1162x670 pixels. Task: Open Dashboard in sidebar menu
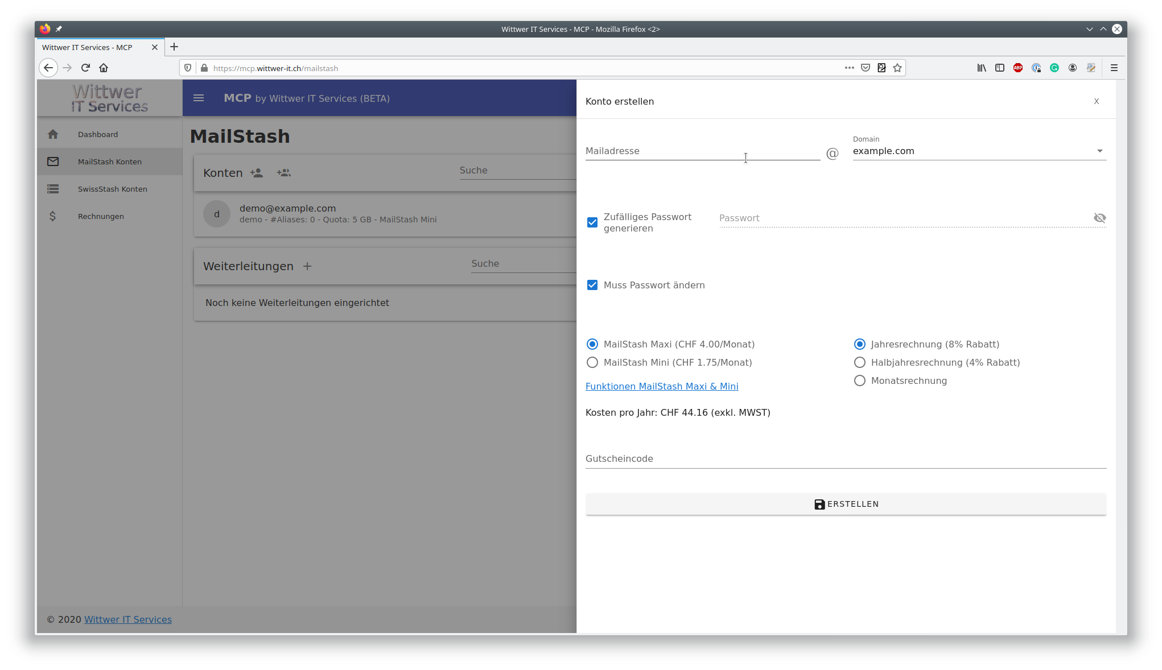[x=110, y=134]
